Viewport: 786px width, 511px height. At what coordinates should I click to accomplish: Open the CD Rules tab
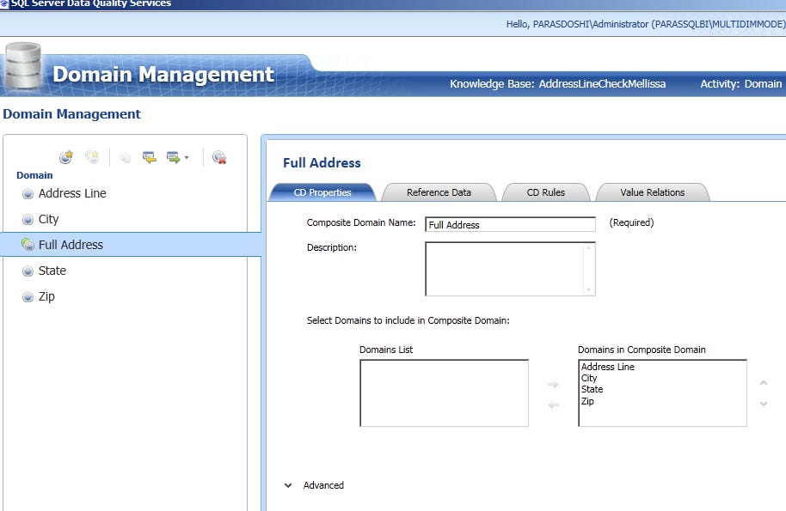[x=545, y=192]
